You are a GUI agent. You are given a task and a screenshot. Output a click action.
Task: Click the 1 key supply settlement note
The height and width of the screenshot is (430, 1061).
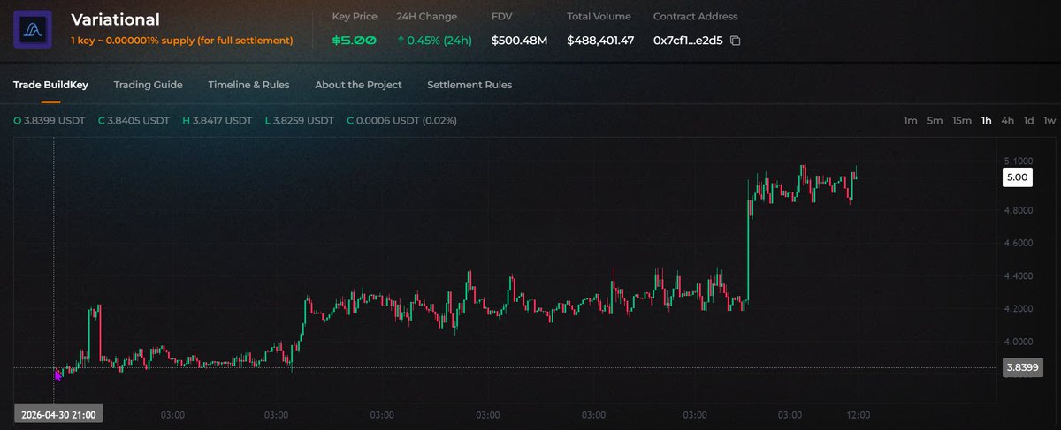coord(181,41)
